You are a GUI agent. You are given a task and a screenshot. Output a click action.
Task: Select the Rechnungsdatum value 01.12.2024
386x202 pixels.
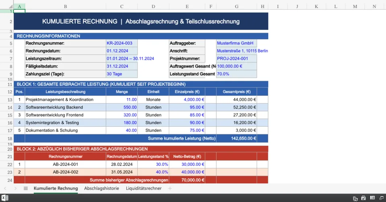click(x=121, y=51)
